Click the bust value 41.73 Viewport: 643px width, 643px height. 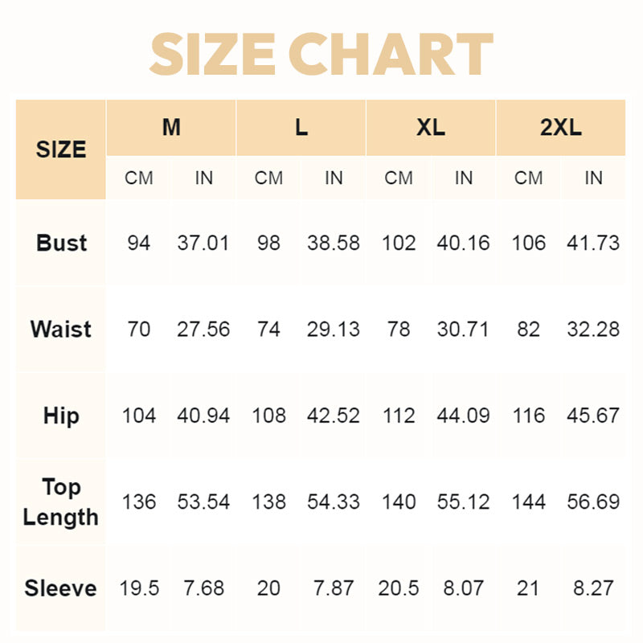click(x=593, y=243)
